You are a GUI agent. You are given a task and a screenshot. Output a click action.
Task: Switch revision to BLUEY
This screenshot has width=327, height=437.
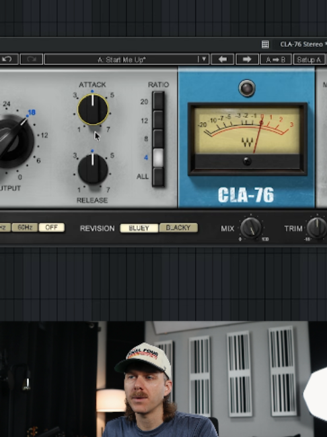(139, 228)
